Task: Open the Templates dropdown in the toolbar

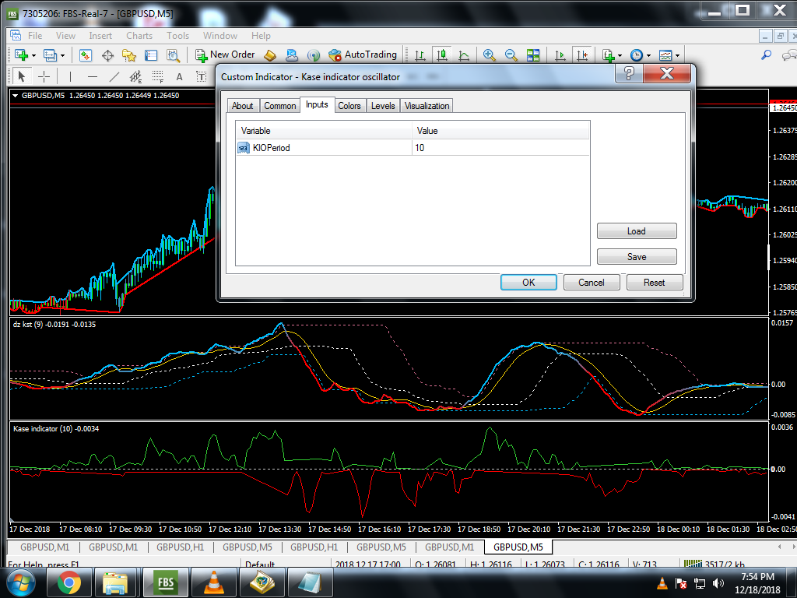Action: pyautogui.click(x=669, y=55)
